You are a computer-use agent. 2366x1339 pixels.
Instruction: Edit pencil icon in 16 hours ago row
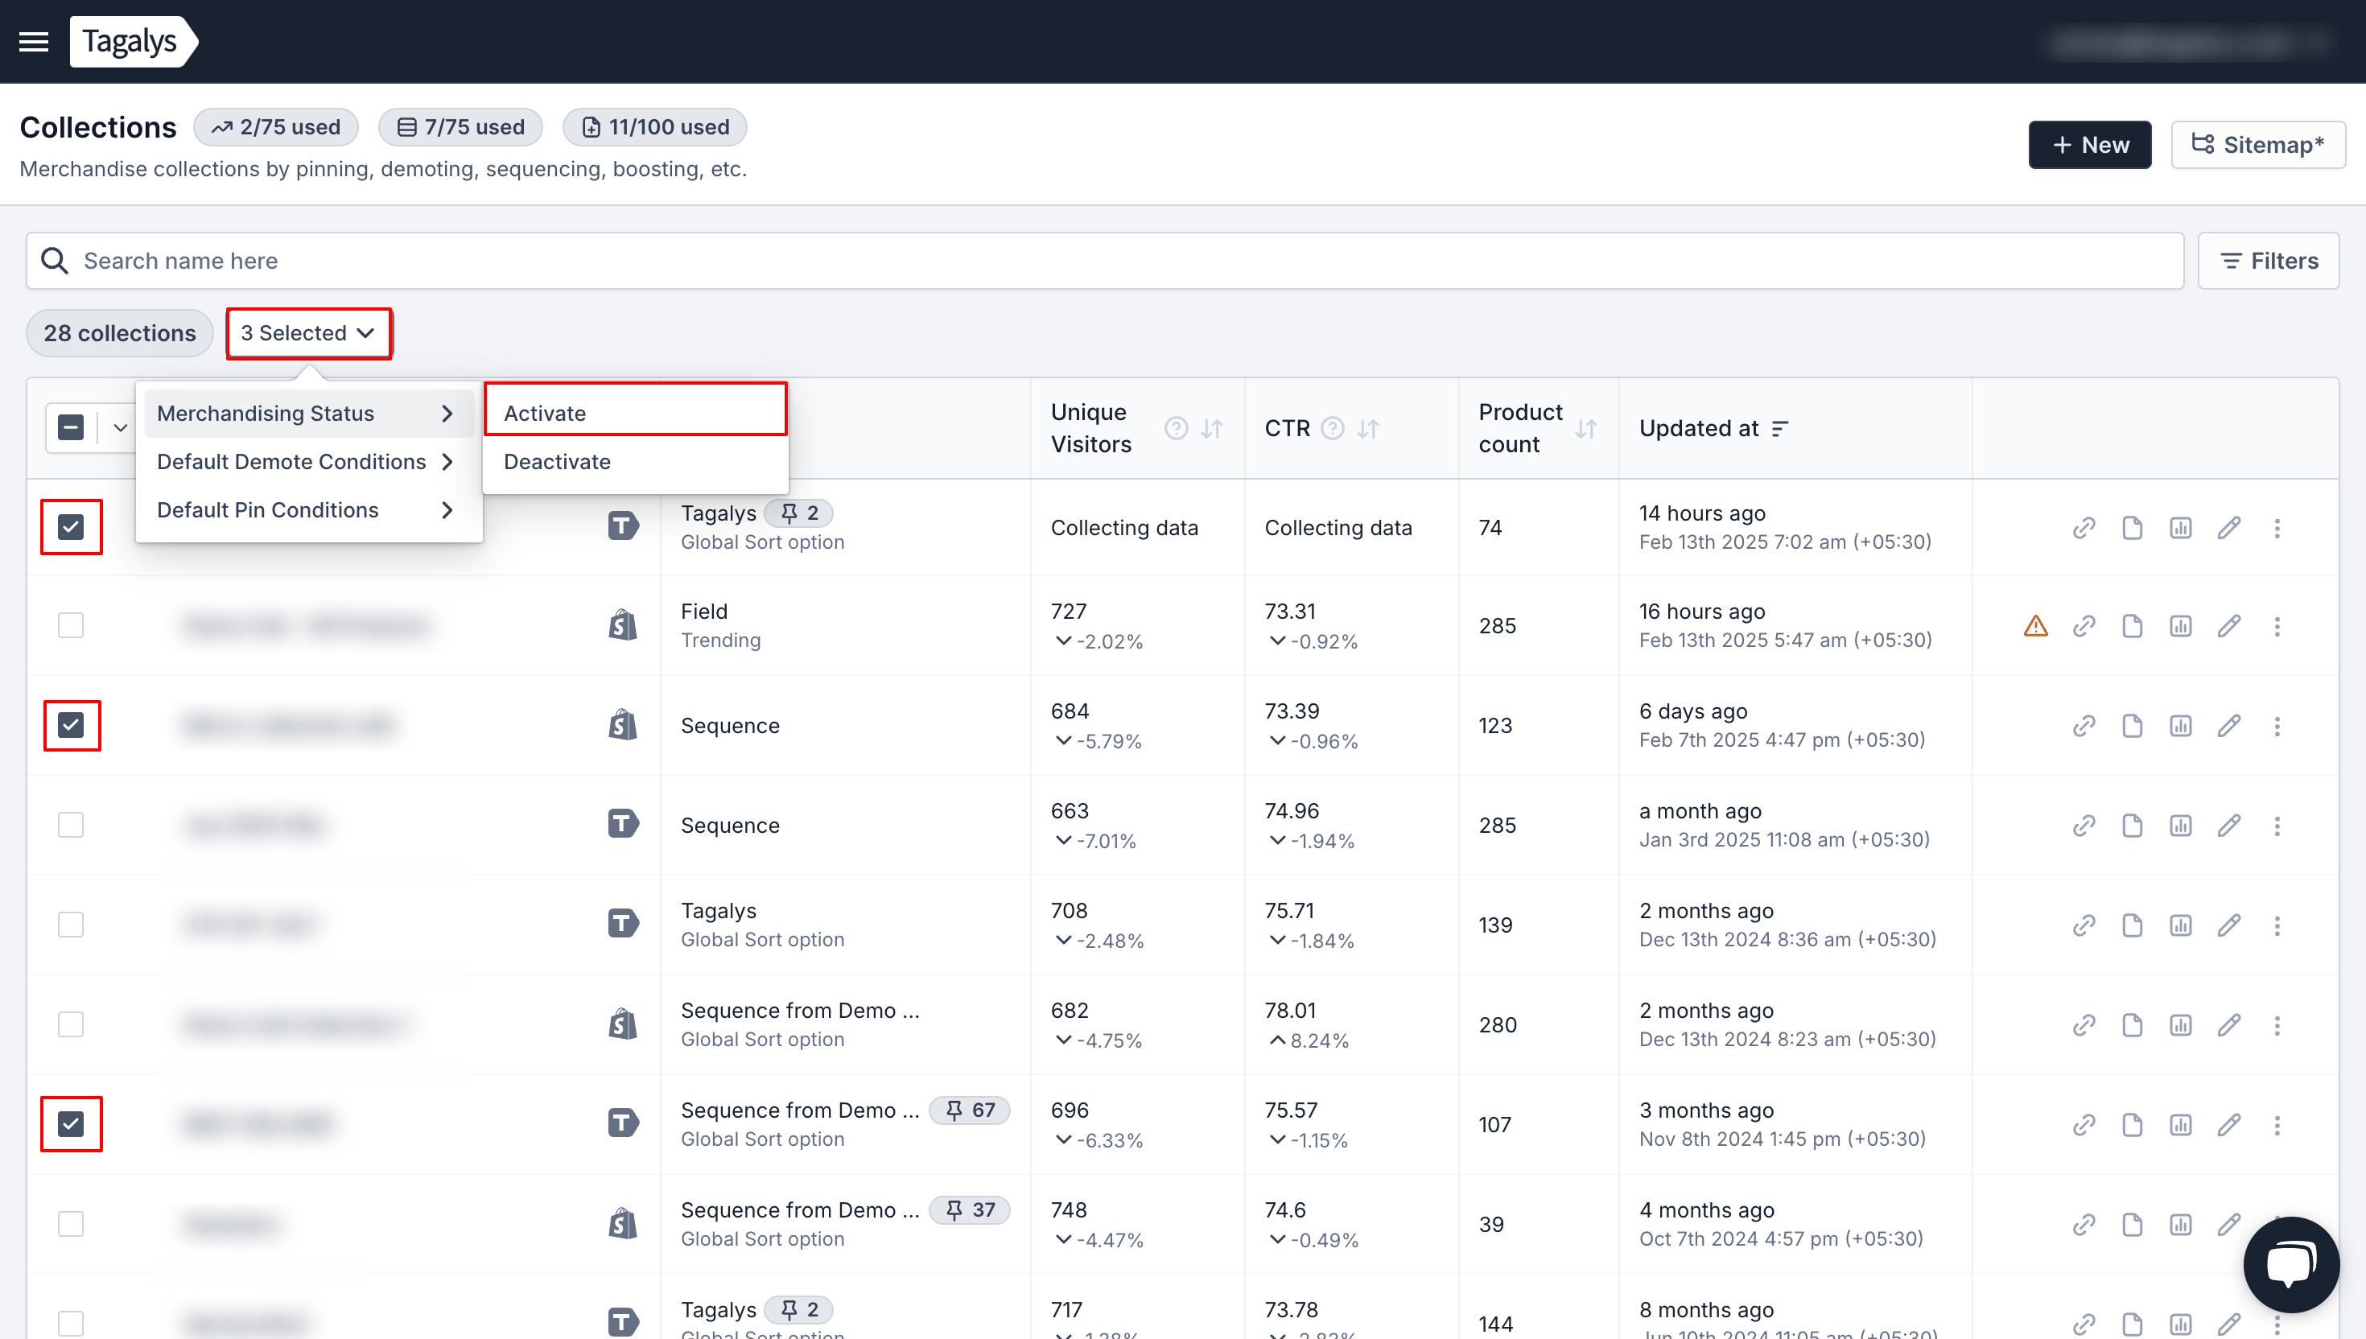pos(2229,626)
